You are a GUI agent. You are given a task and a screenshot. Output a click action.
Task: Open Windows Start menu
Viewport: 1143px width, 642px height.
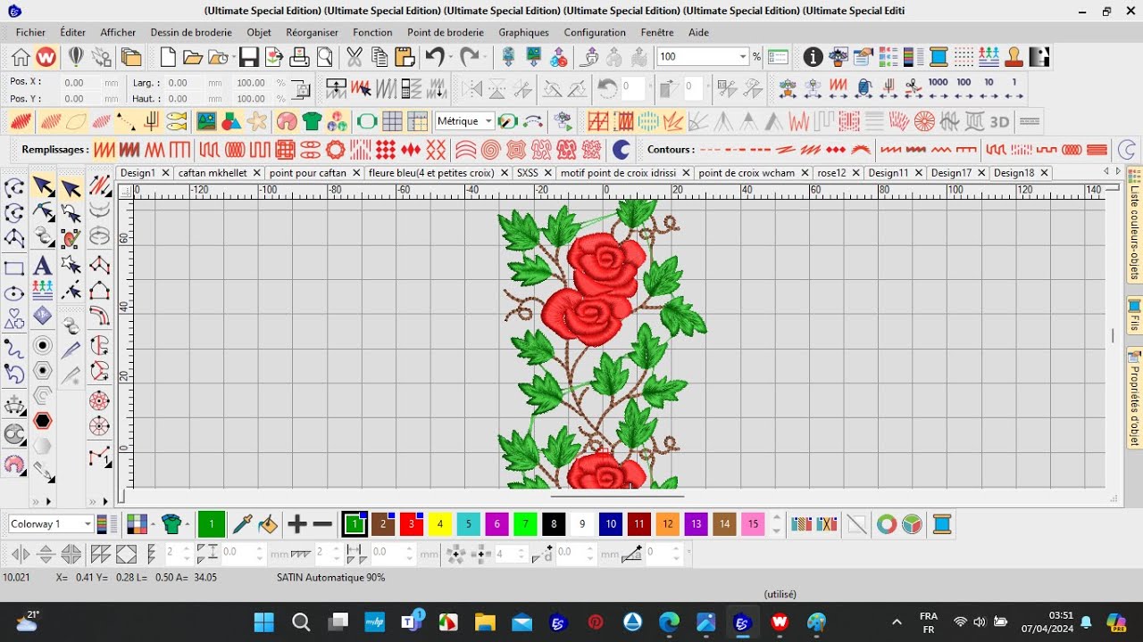pyautogui.click(x=264, y=621)
